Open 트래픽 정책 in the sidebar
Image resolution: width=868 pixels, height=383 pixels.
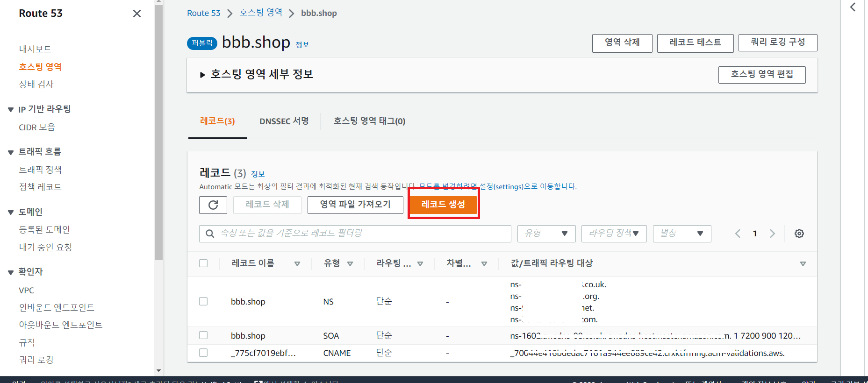coord(40,170)
